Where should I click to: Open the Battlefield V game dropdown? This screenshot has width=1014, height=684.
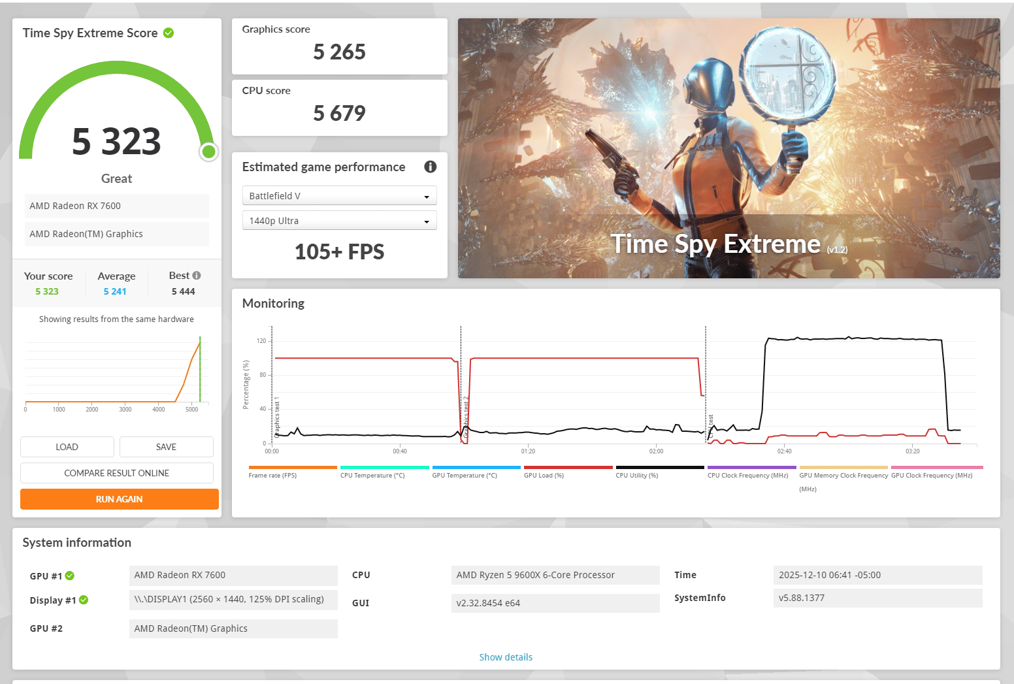339,196
